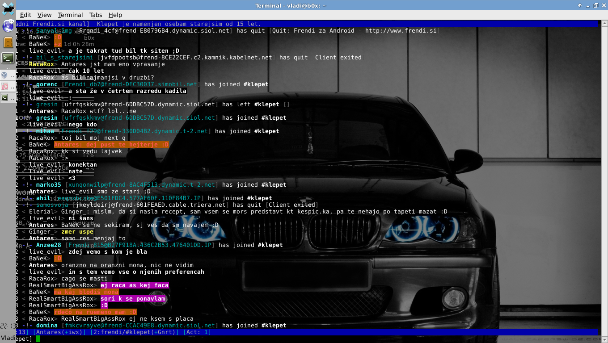
Task: Click message 'toj bil moj next q'
Action: click(93, 138)
